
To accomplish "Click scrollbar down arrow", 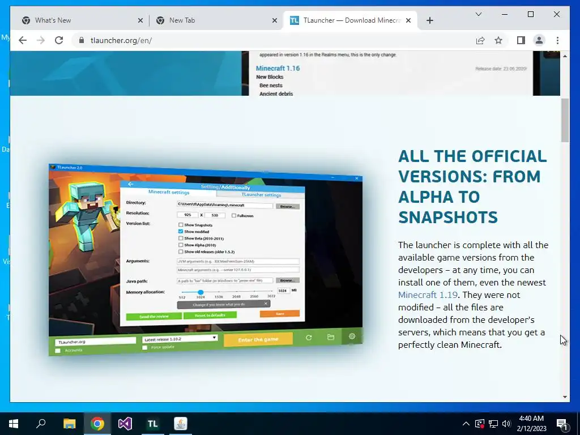I will tap(565, 397).
